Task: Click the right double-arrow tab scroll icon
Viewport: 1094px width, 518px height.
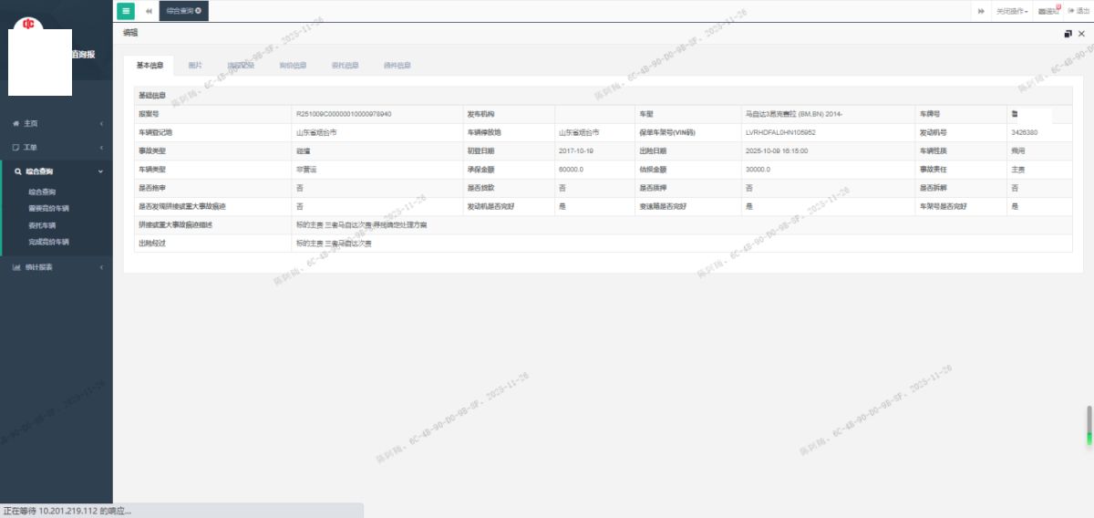Action: coord(981,11)
